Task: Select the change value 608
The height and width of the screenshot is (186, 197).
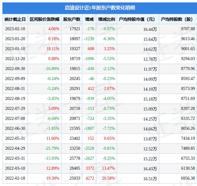Action: click(x=91, y=49)
